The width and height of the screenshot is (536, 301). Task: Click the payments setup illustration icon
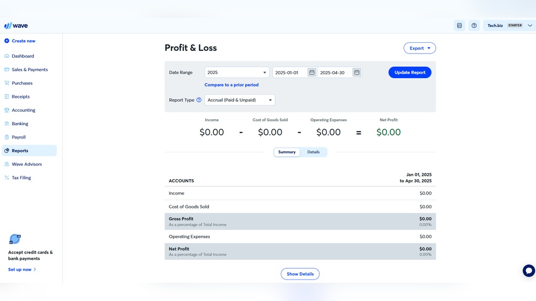click(14, 239)
